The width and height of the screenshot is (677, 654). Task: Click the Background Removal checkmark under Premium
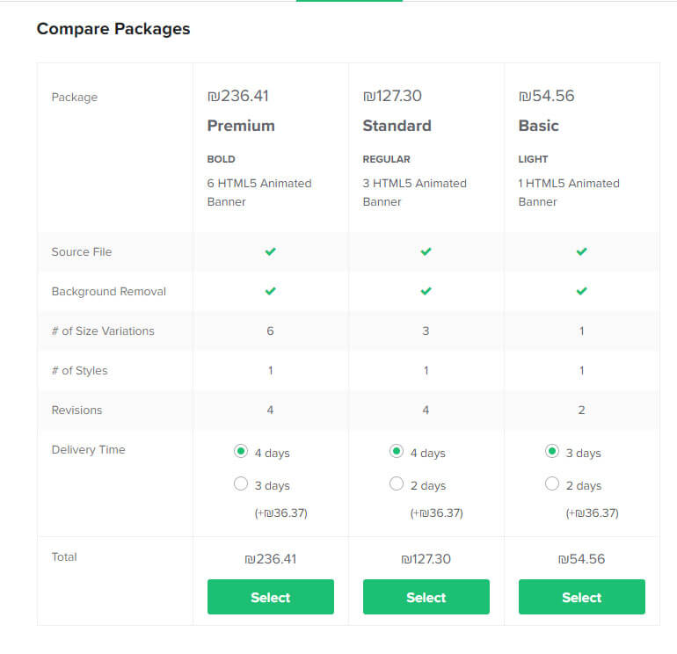tap(271, 292)
